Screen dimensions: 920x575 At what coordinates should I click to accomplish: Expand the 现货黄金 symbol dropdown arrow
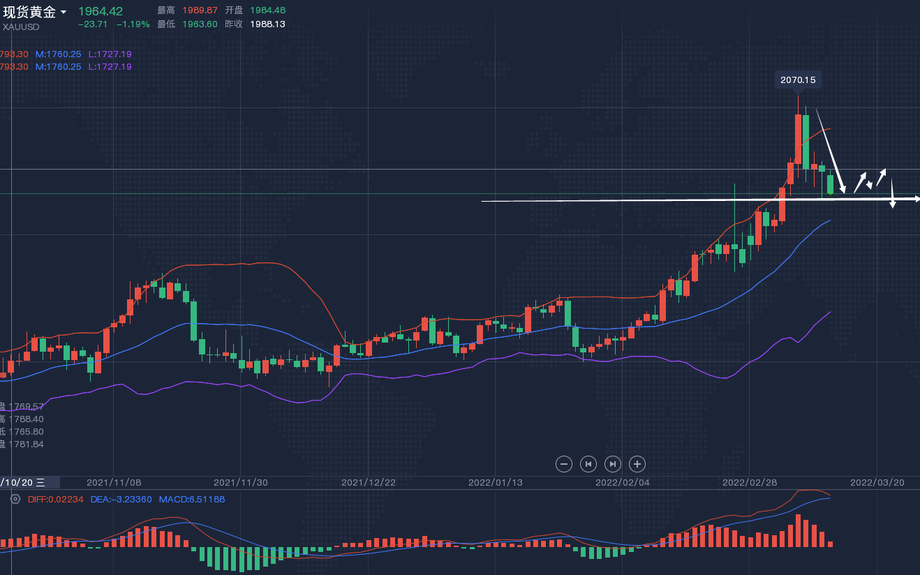[64, 13]
